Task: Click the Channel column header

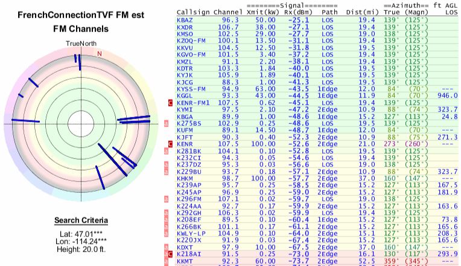Action: (232, 11)
